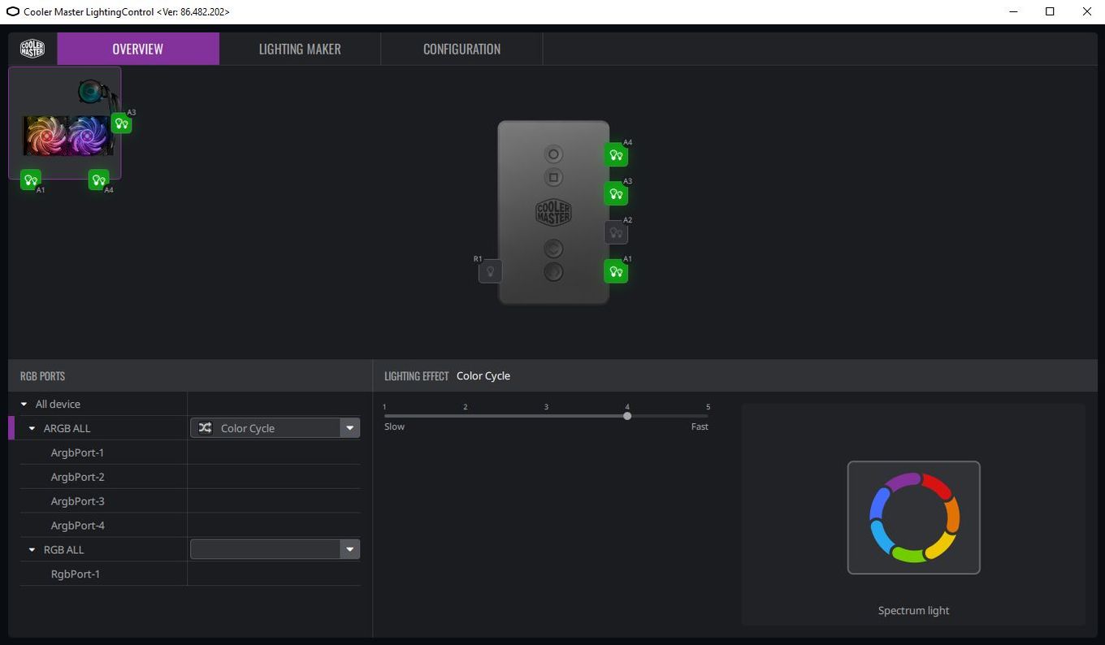Click the square button on controller
Screen dimensions: 1105x645
pyautogui.click(x=553, y=177)
